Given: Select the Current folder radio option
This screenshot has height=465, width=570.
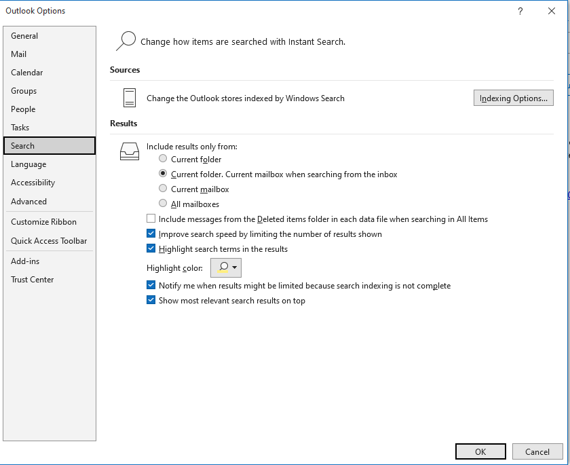Looking at the screenshot, I should click(163, 160).
